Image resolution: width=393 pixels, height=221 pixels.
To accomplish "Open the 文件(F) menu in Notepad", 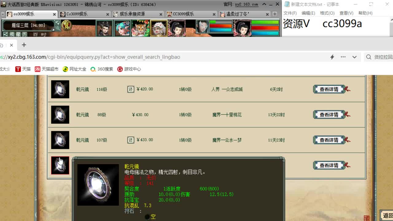I will tap(290, 13).
